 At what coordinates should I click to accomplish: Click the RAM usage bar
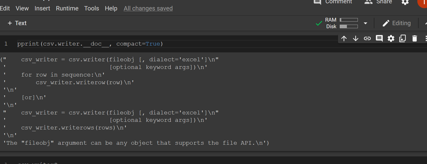click(349, 20)
